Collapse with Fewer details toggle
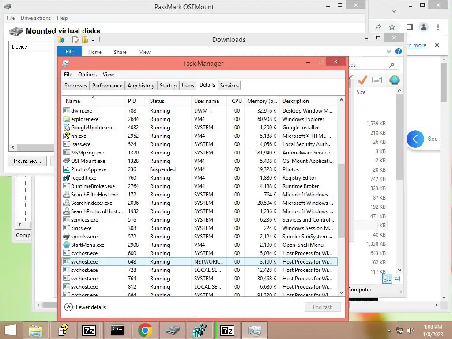The height and width of the screenshot is (339, 452). coord(85,307)
